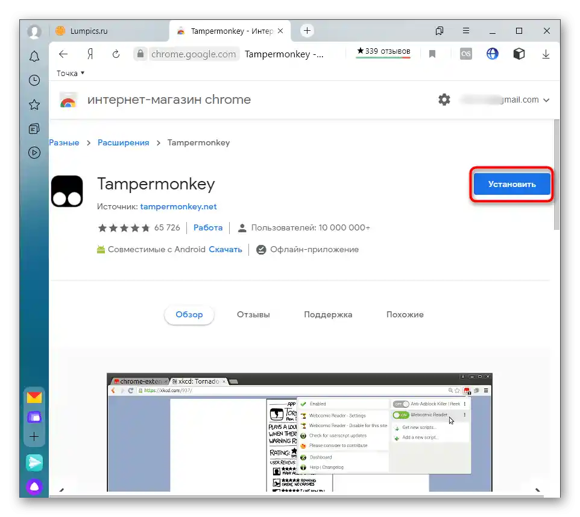This screenshot has width=580, height=517.
Task: Open the 339 отзывов site rating
Action: [383, 52]
